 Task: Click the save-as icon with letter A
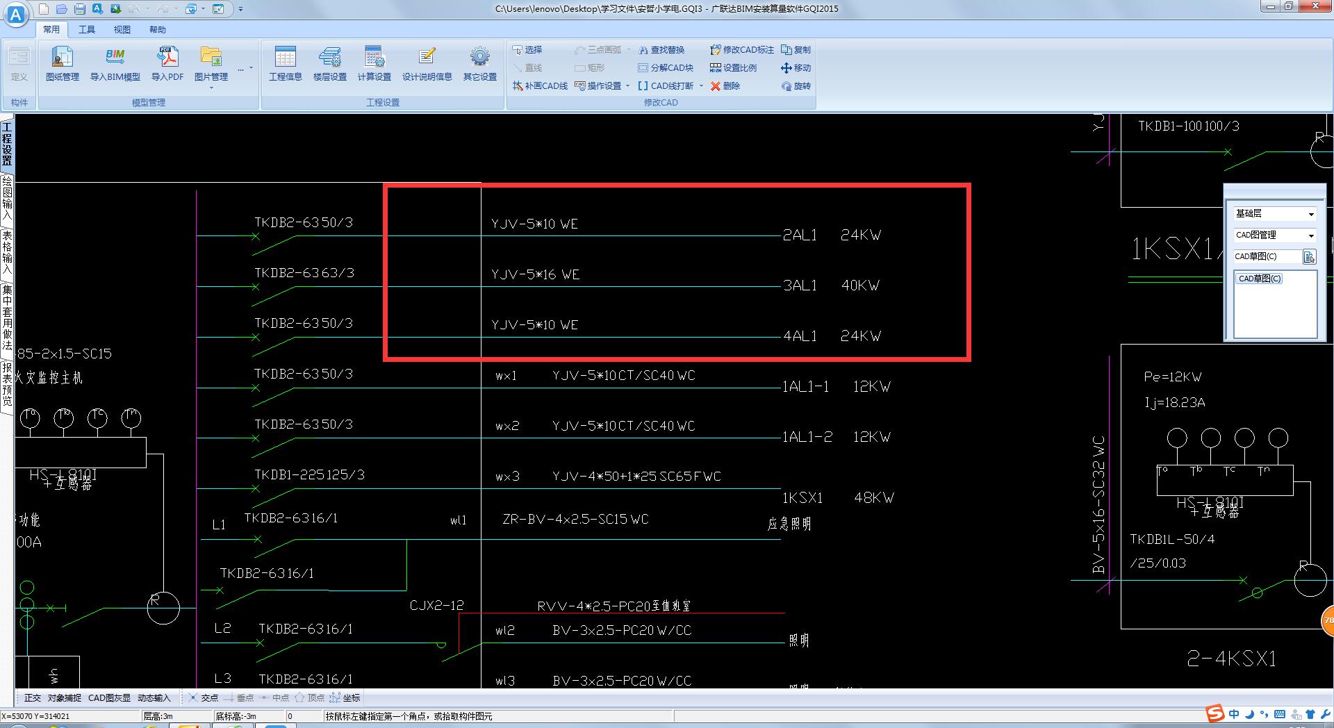(98, 9)
